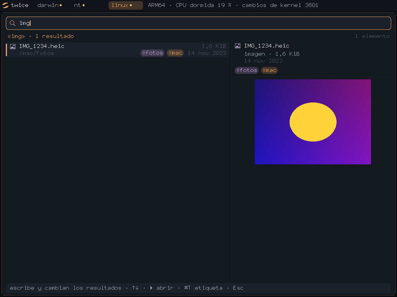Click 'cambios de kernel 3801' status text

click(x=280, y=5)
